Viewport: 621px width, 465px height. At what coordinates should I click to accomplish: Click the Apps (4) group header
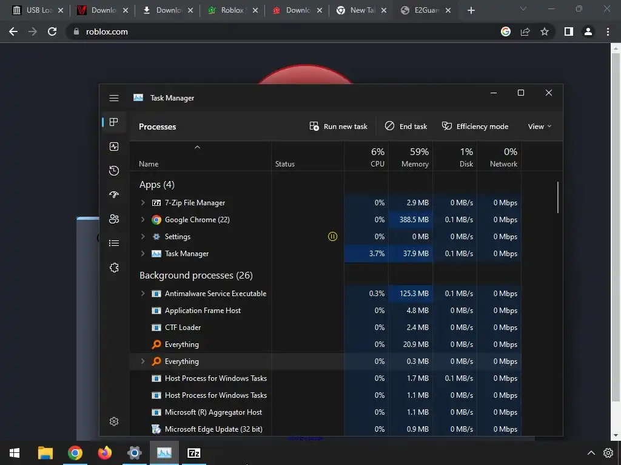[x=157, y=185]
